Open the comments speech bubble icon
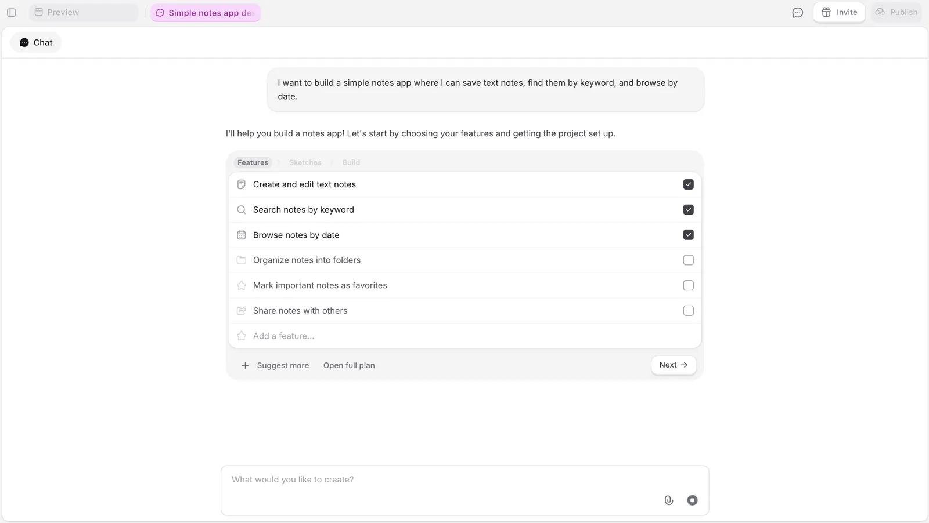 point(798,12)
